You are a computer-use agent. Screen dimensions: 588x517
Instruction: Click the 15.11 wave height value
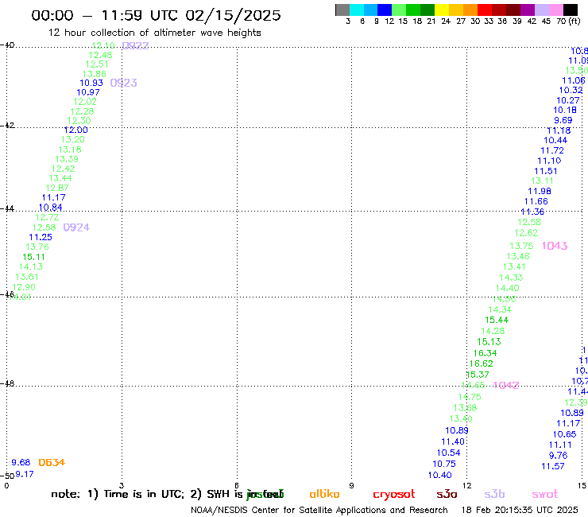tap(33, 257)
